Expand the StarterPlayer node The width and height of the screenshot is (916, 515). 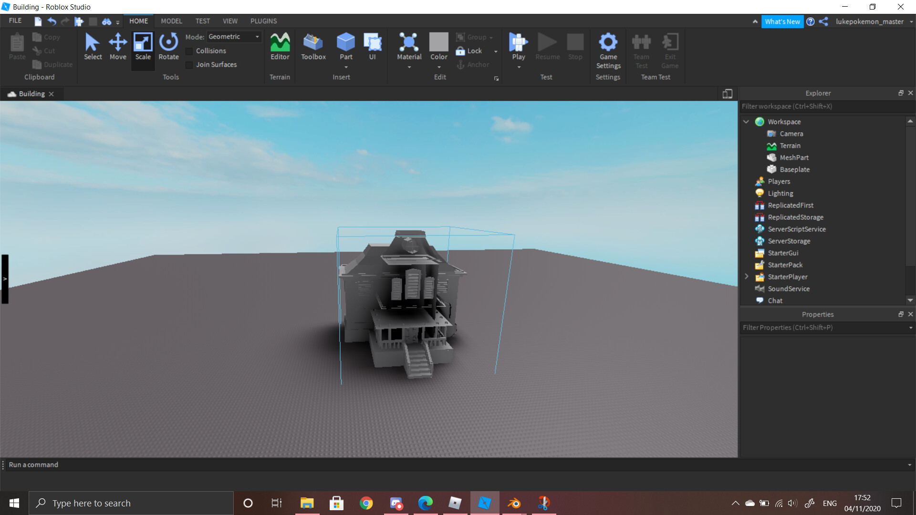point(746,277)
